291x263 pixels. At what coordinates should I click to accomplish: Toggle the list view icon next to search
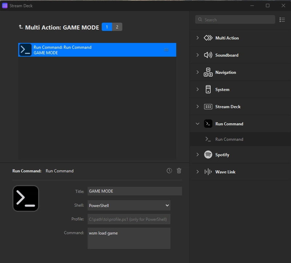(x=282, y=20)
